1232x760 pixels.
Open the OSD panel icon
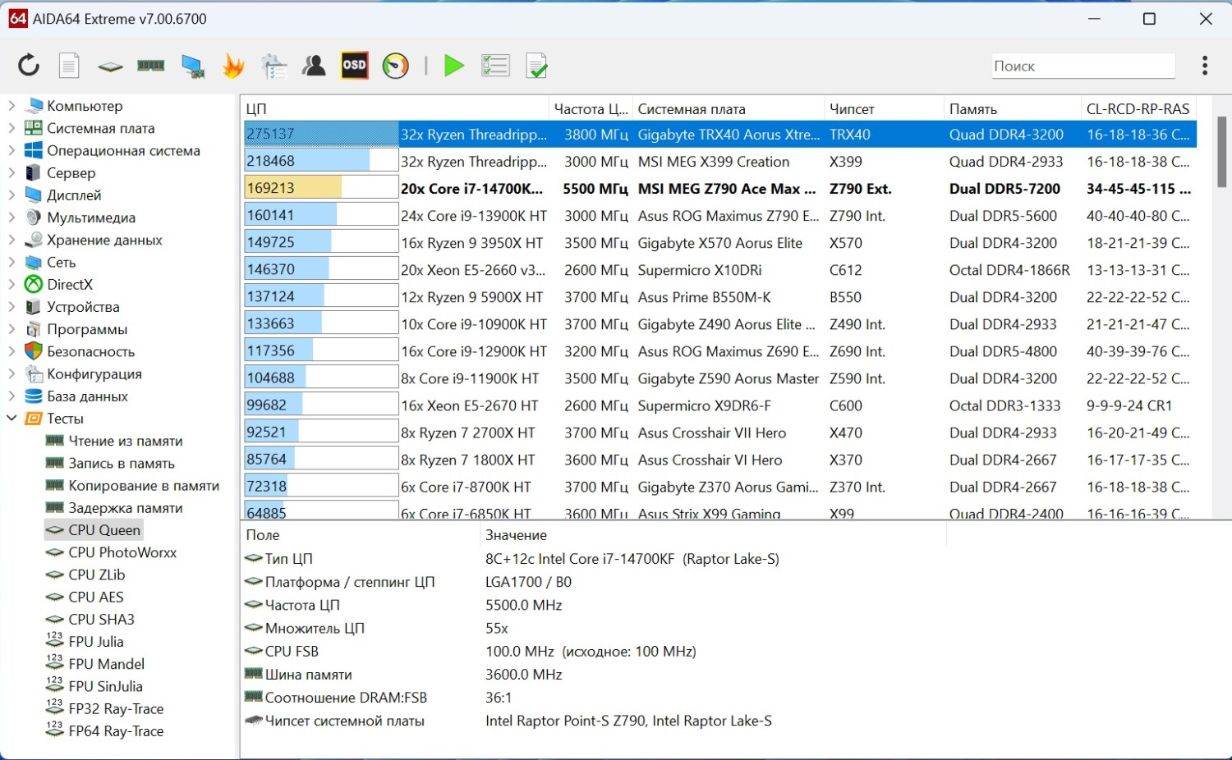pyautogui.click(x=355, y=66)
